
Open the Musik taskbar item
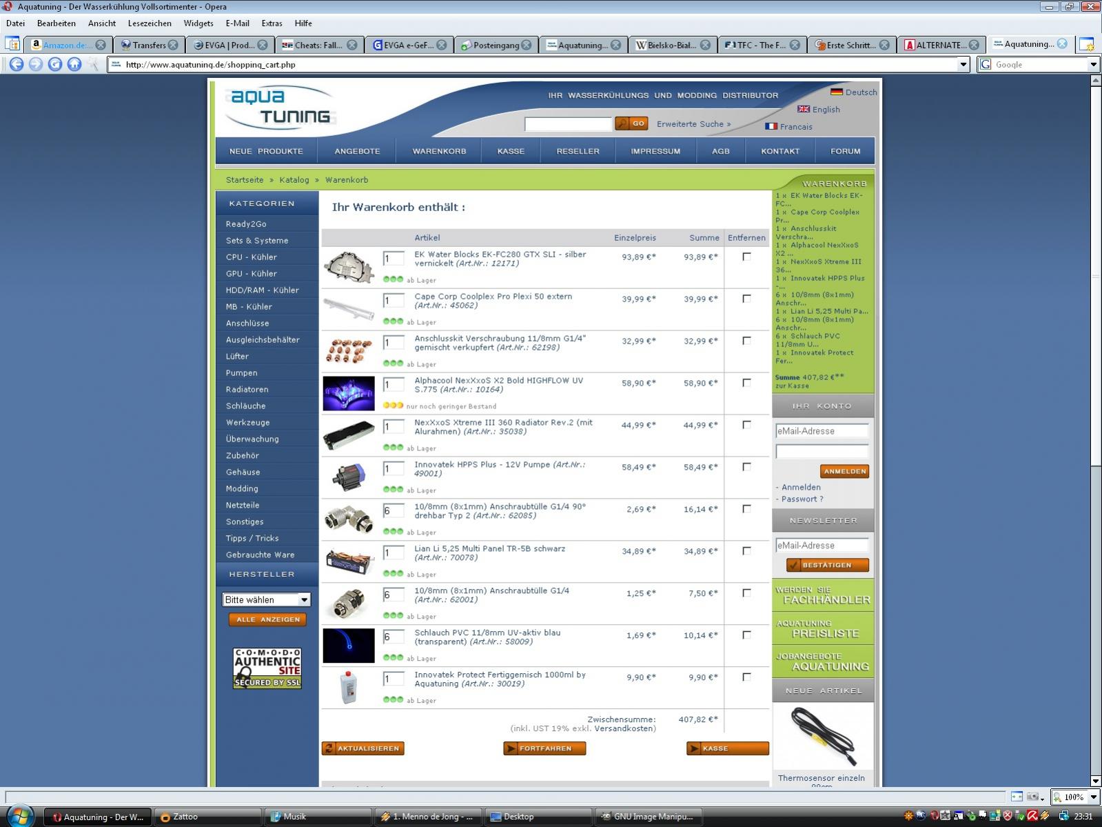(318, 817)
